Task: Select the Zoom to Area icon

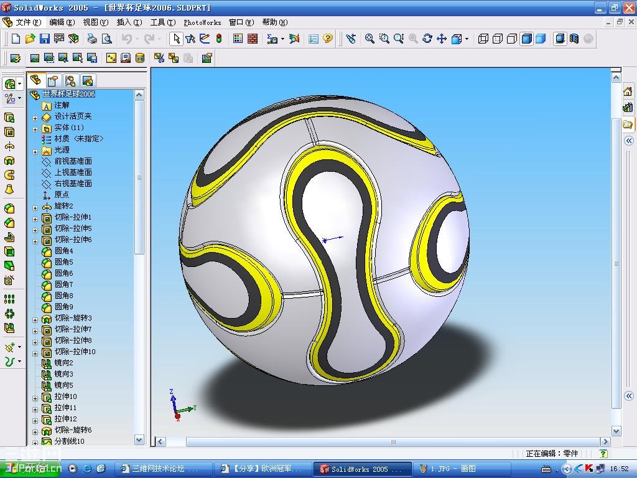Action: pos(384,39)
